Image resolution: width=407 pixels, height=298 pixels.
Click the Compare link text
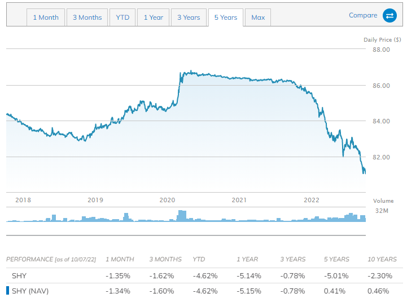pos(363,15)
